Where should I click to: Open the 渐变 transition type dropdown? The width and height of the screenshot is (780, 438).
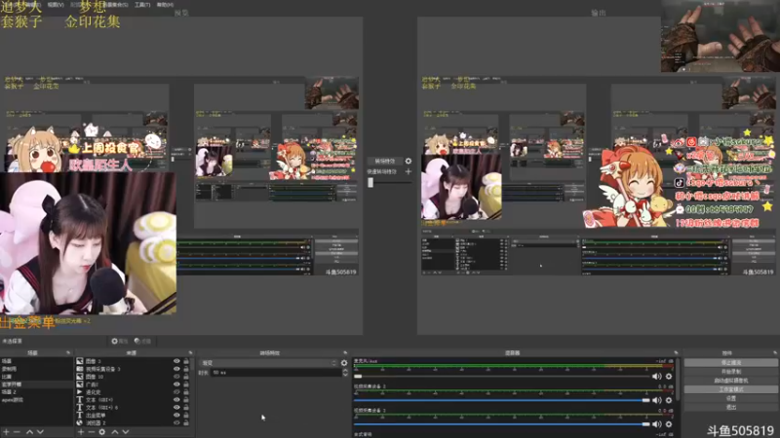269,363
